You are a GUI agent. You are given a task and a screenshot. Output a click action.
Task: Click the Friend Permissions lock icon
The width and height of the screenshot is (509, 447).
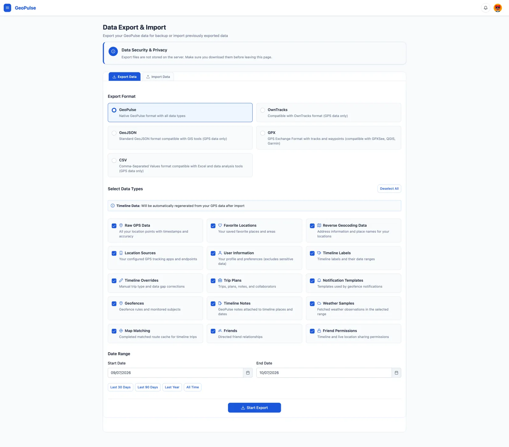click(x=319, y=331)
